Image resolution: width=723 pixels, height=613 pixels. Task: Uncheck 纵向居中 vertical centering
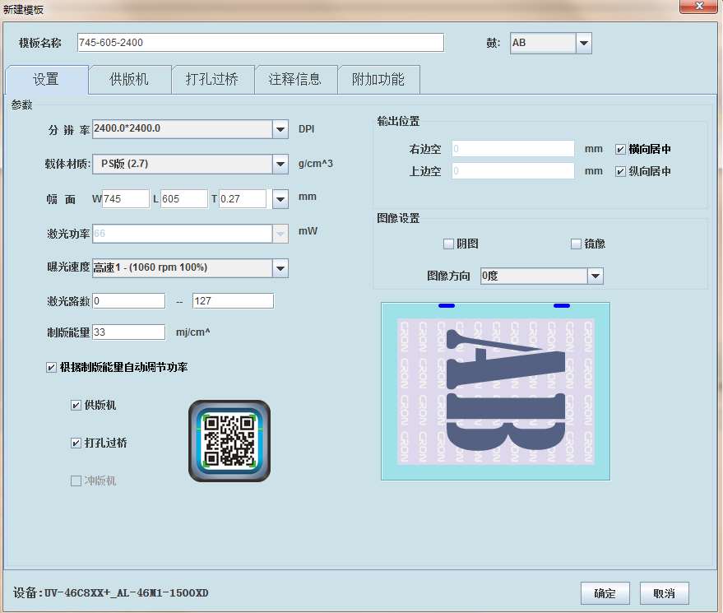coord(621,171)
